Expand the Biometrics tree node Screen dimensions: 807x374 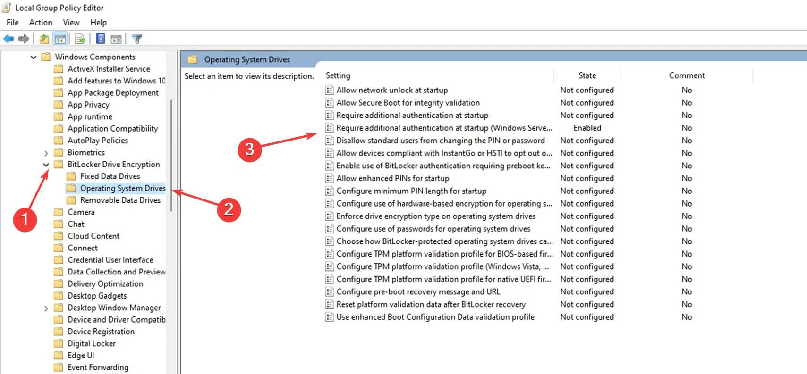pyautogui.click(x=46, y=153)
